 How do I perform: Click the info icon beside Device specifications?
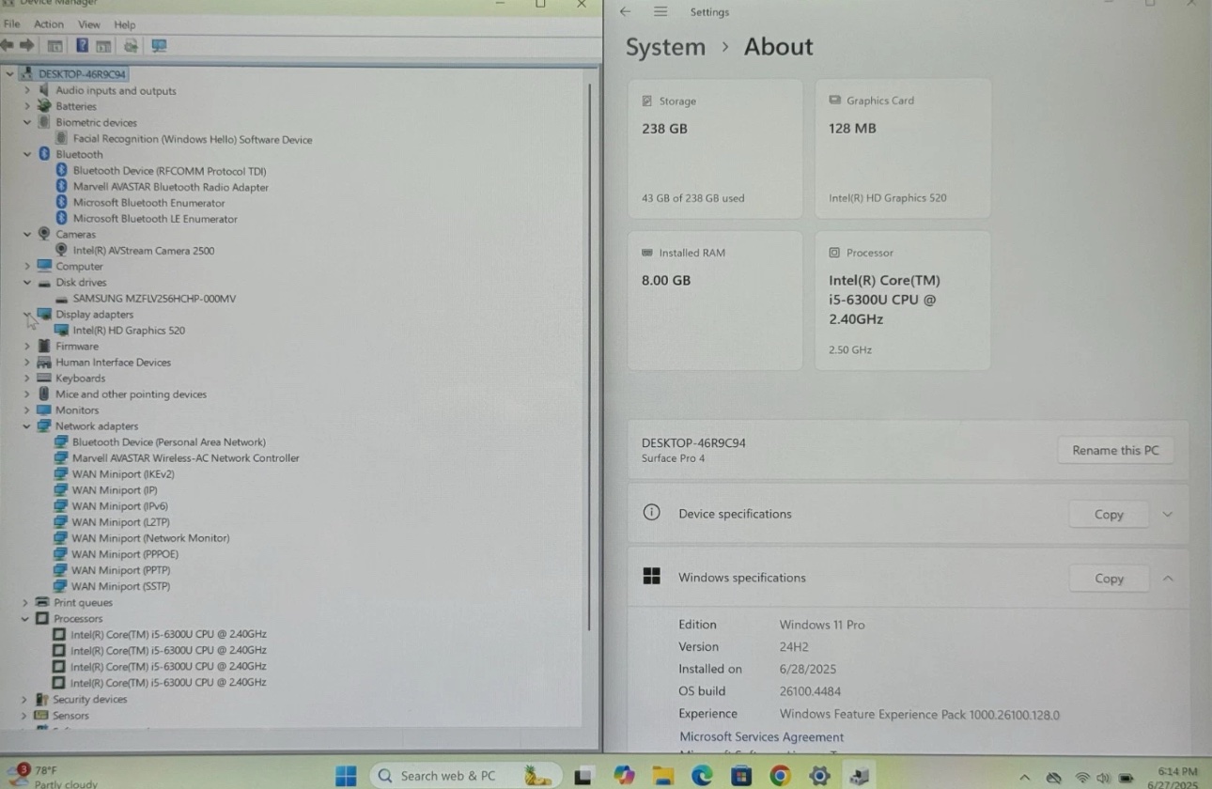click(651, 513)
